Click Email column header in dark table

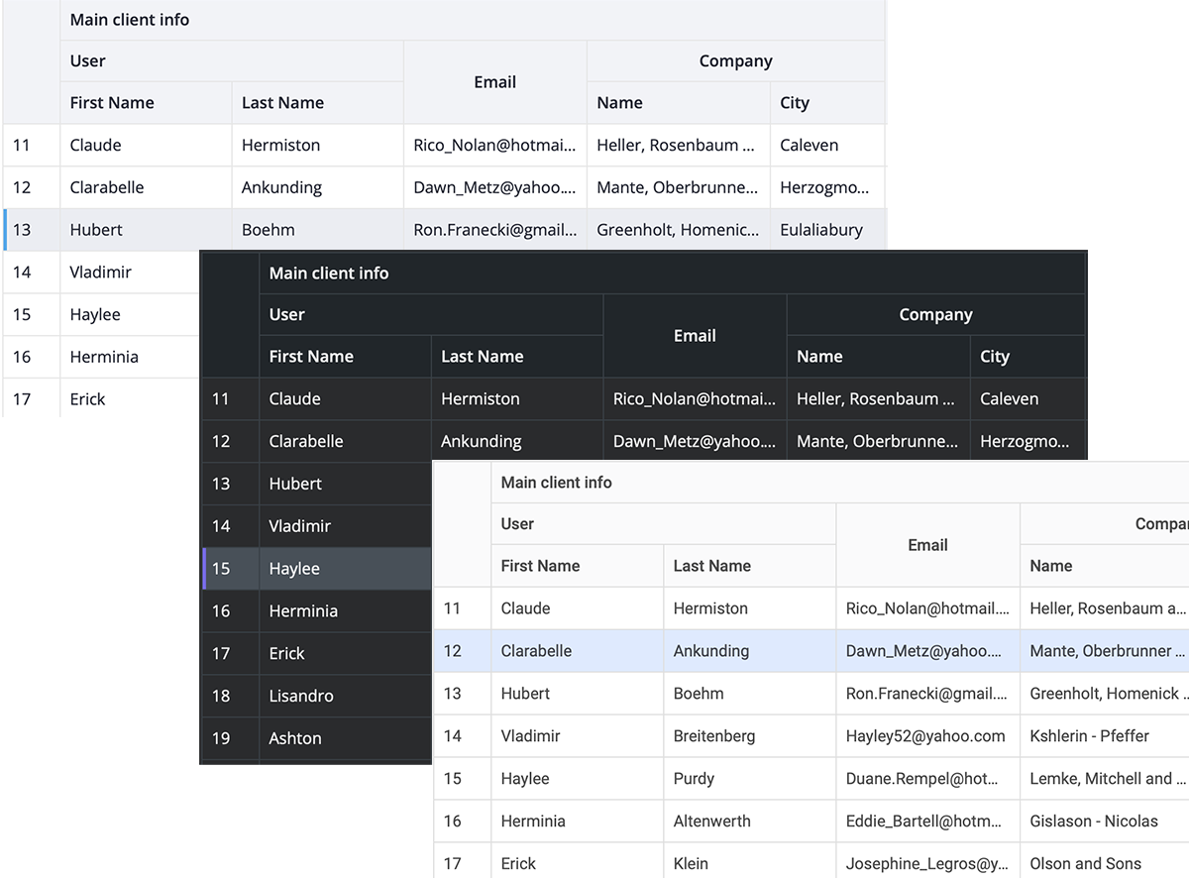695,336
